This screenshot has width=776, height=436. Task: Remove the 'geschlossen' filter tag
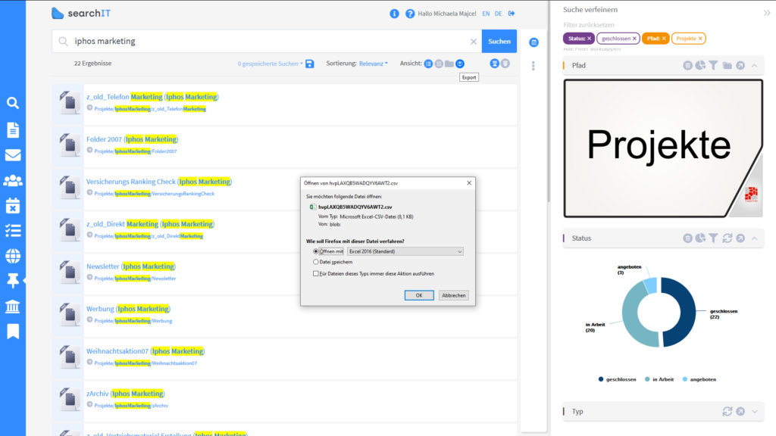click(x=634, y=39)
